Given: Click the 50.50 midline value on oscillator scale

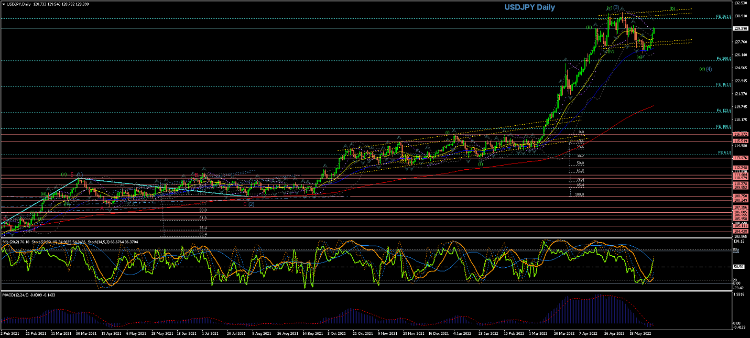Looking at the screenshot, I should (739, 267).
